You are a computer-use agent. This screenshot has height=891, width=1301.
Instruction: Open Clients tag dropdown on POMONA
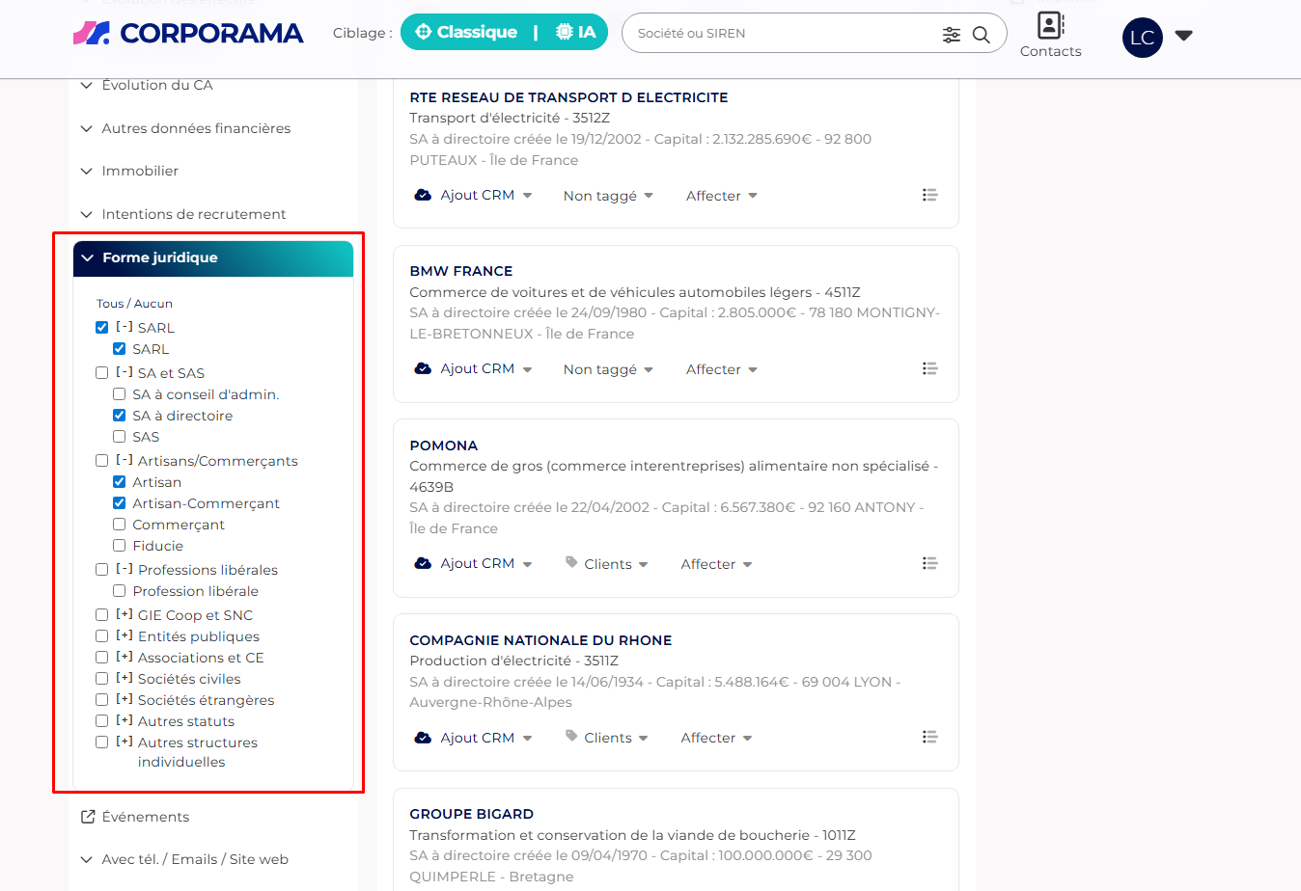click(x=607, y=564)
